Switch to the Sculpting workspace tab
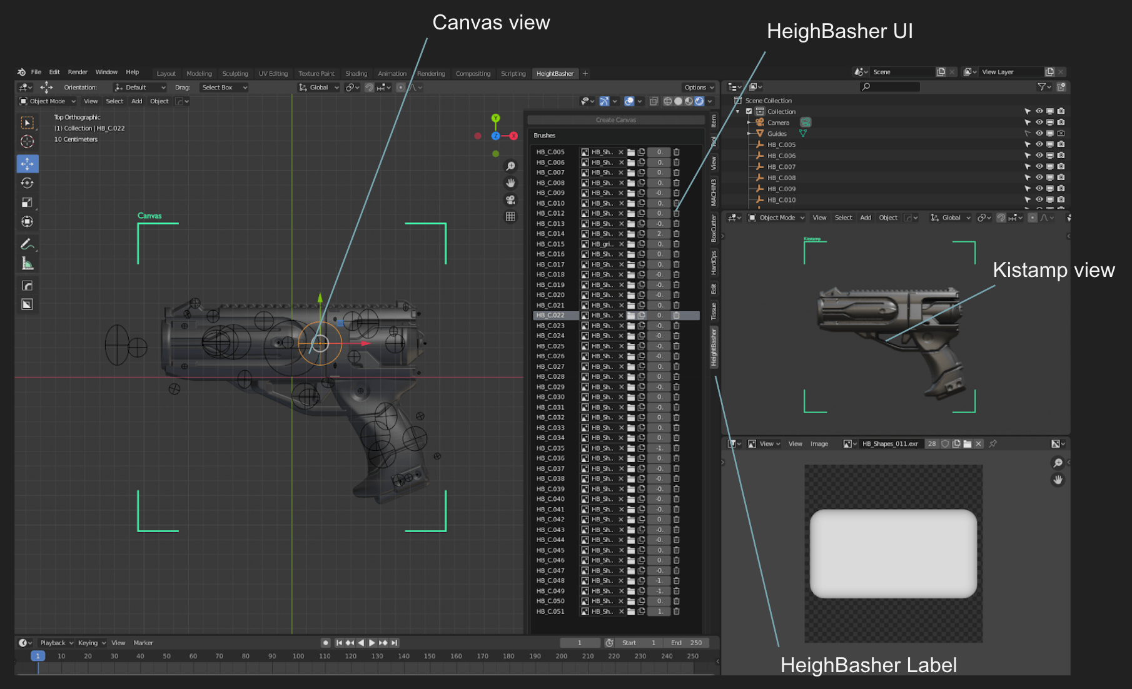The image size is (1132, 689). click(235, 74)
